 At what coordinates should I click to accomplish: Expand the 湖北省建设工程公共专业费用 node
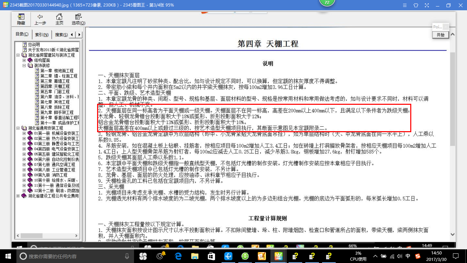click(18, 196)
